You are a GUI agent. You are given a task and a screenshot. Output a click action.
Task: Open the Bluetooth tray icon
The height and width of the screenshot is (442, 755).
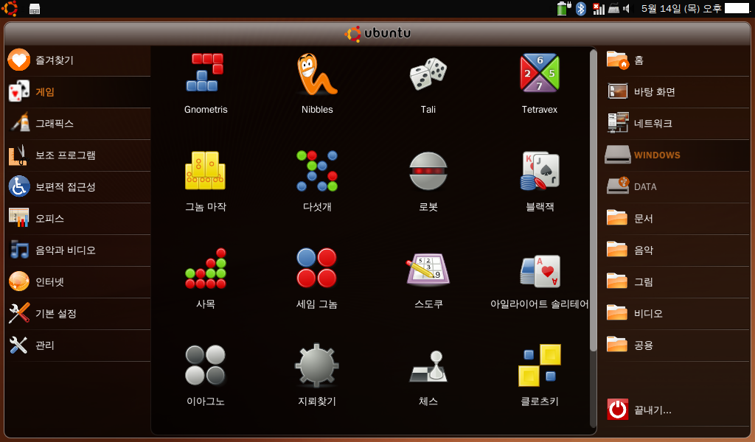coord(581,8)
